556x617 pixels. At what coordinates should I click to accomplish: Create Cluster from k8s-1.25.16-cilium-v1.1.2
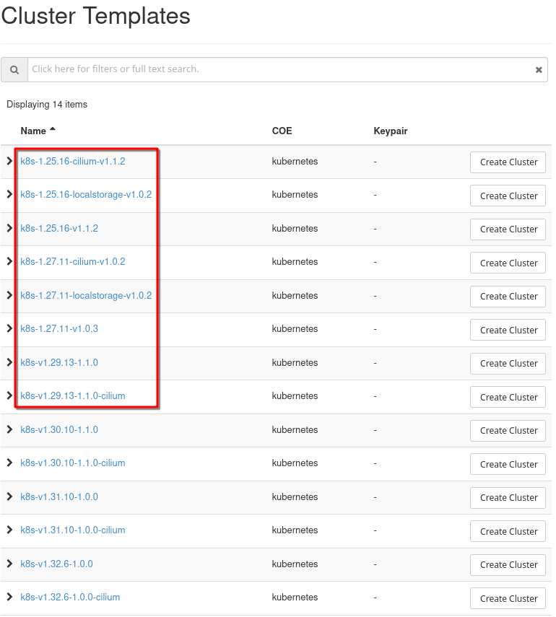tap(508, 162)
